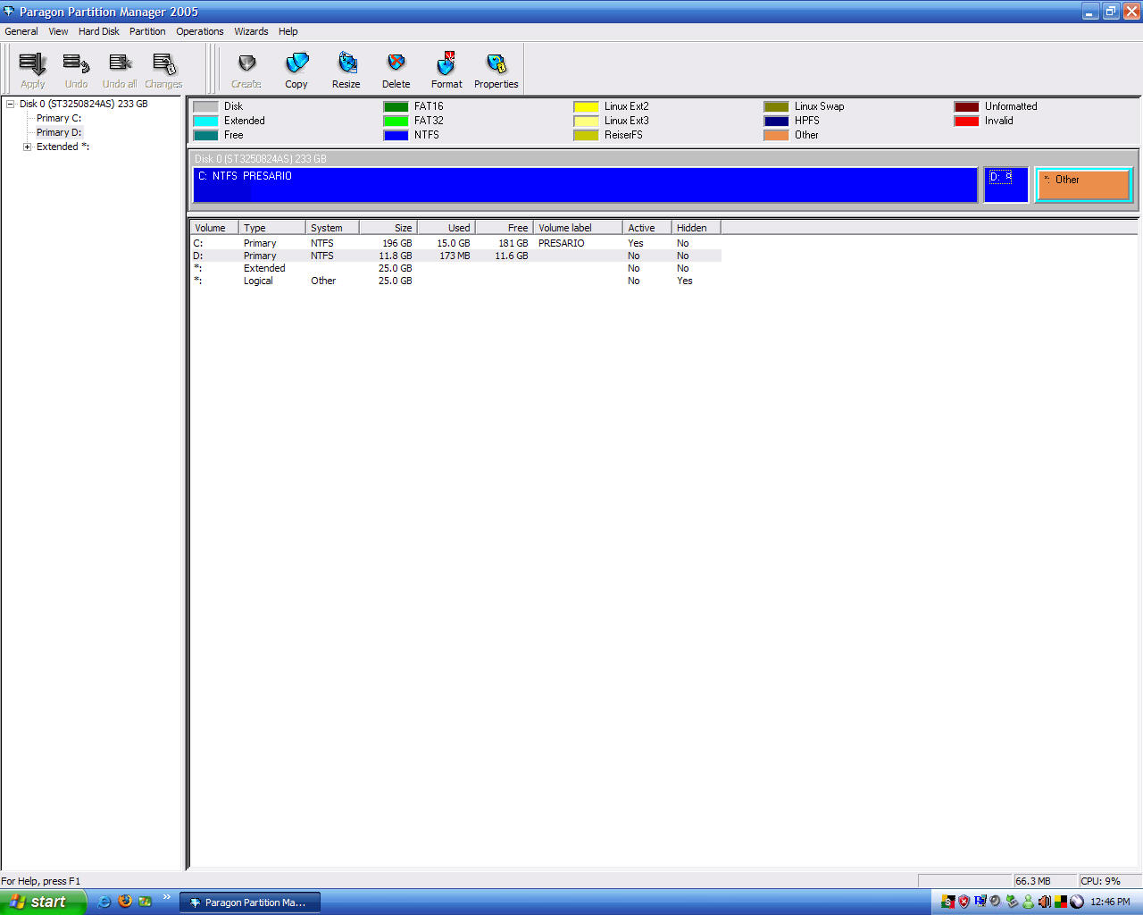Viewport: 1143px width, 915px height.
Task: Select the D: partition block in disk map
Action: 1006,185
